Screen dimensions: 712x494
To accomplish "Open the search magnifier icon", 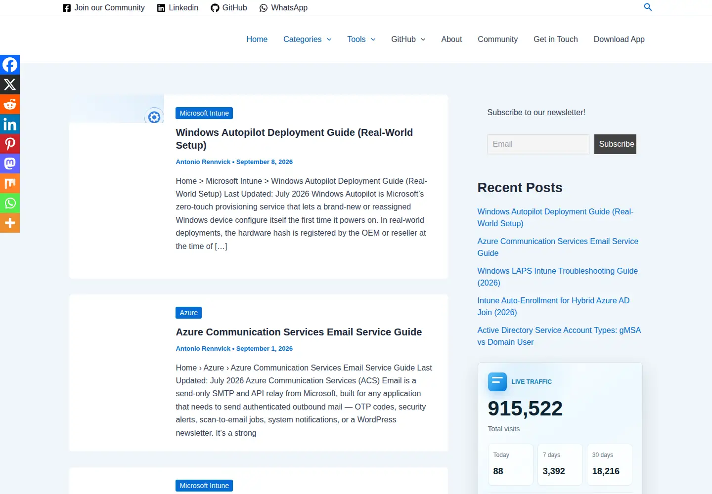I will 648,7.
